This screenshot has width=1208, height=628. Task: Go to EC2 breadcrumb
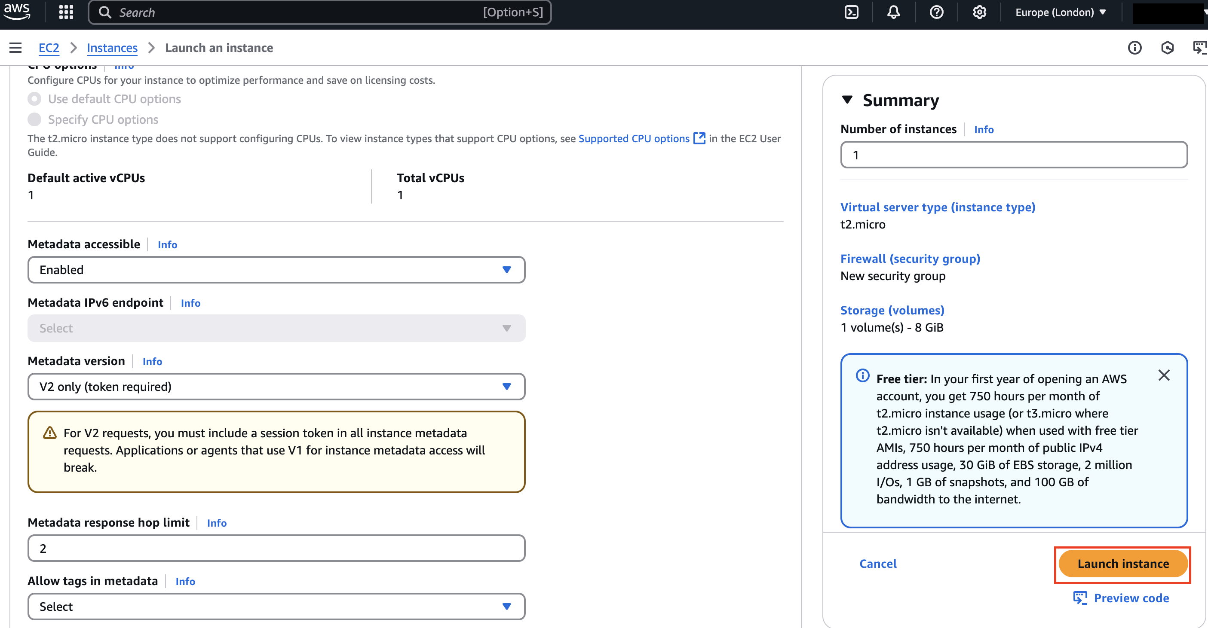point(49,48)
